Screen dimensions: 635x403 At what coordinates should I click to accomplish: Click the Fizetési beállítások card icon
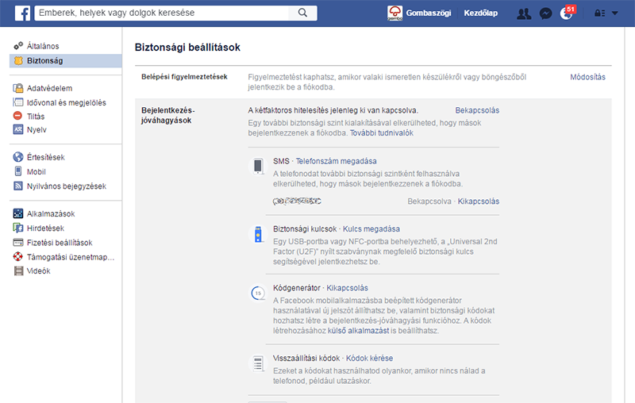click(18, 243)
